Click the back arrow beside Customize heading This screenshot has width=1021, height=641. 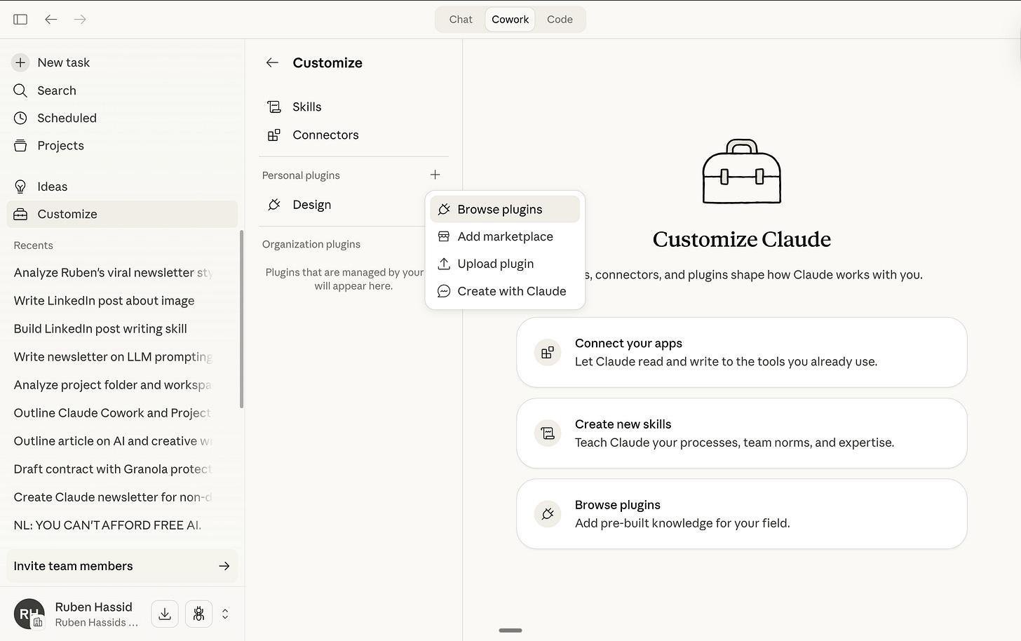[273, 62]
